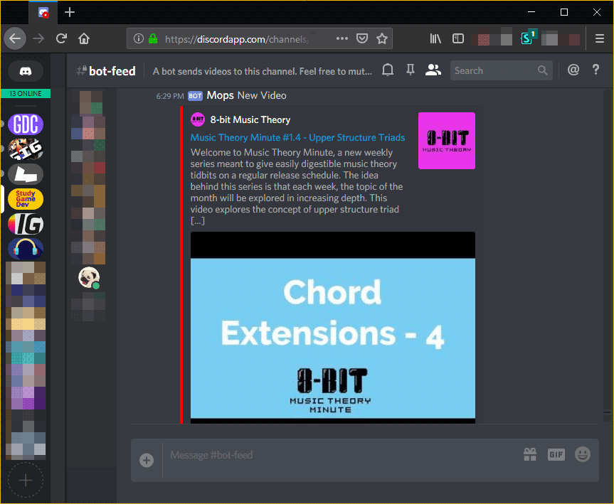The height and width of the screenshot is (504, 614).
Task: Toggle the member list
Action: coord(433,70)
